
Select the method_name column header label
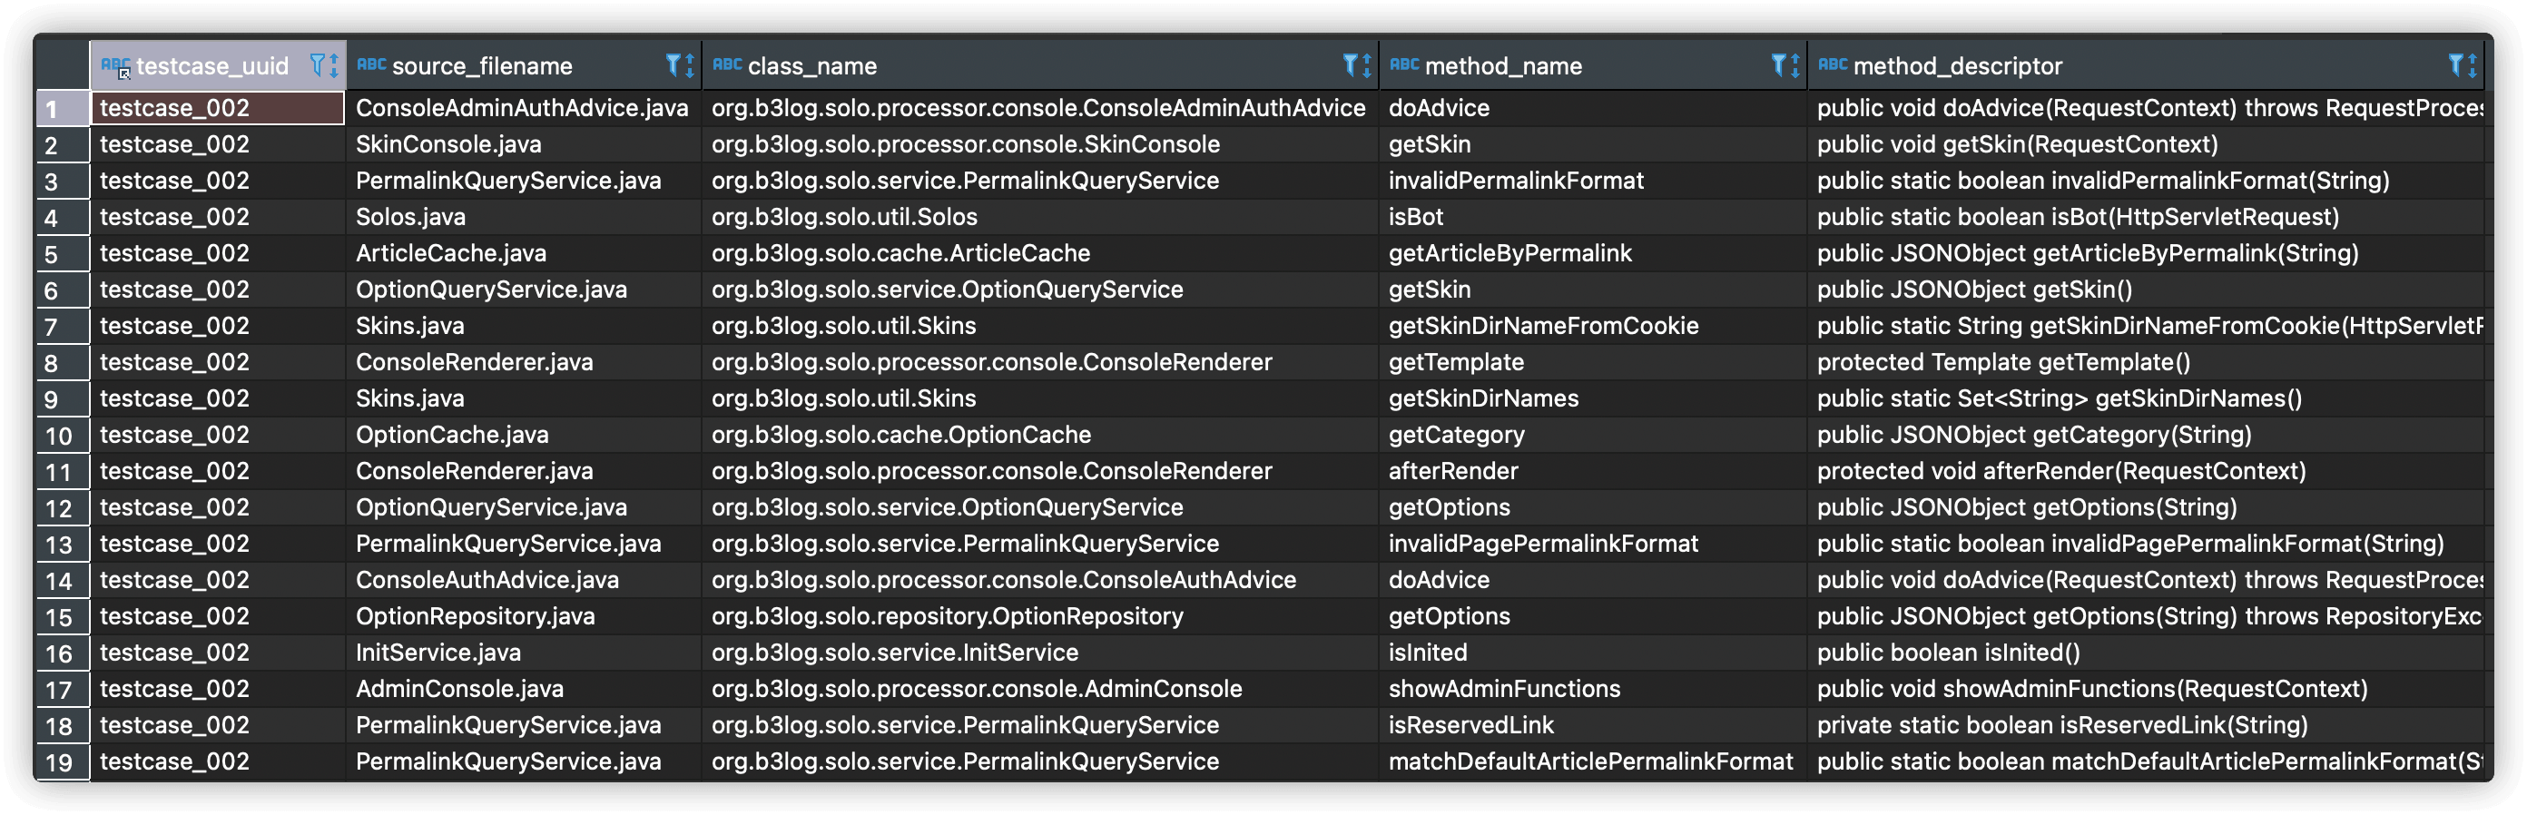pyautogui.click(x=1503, y=65)
